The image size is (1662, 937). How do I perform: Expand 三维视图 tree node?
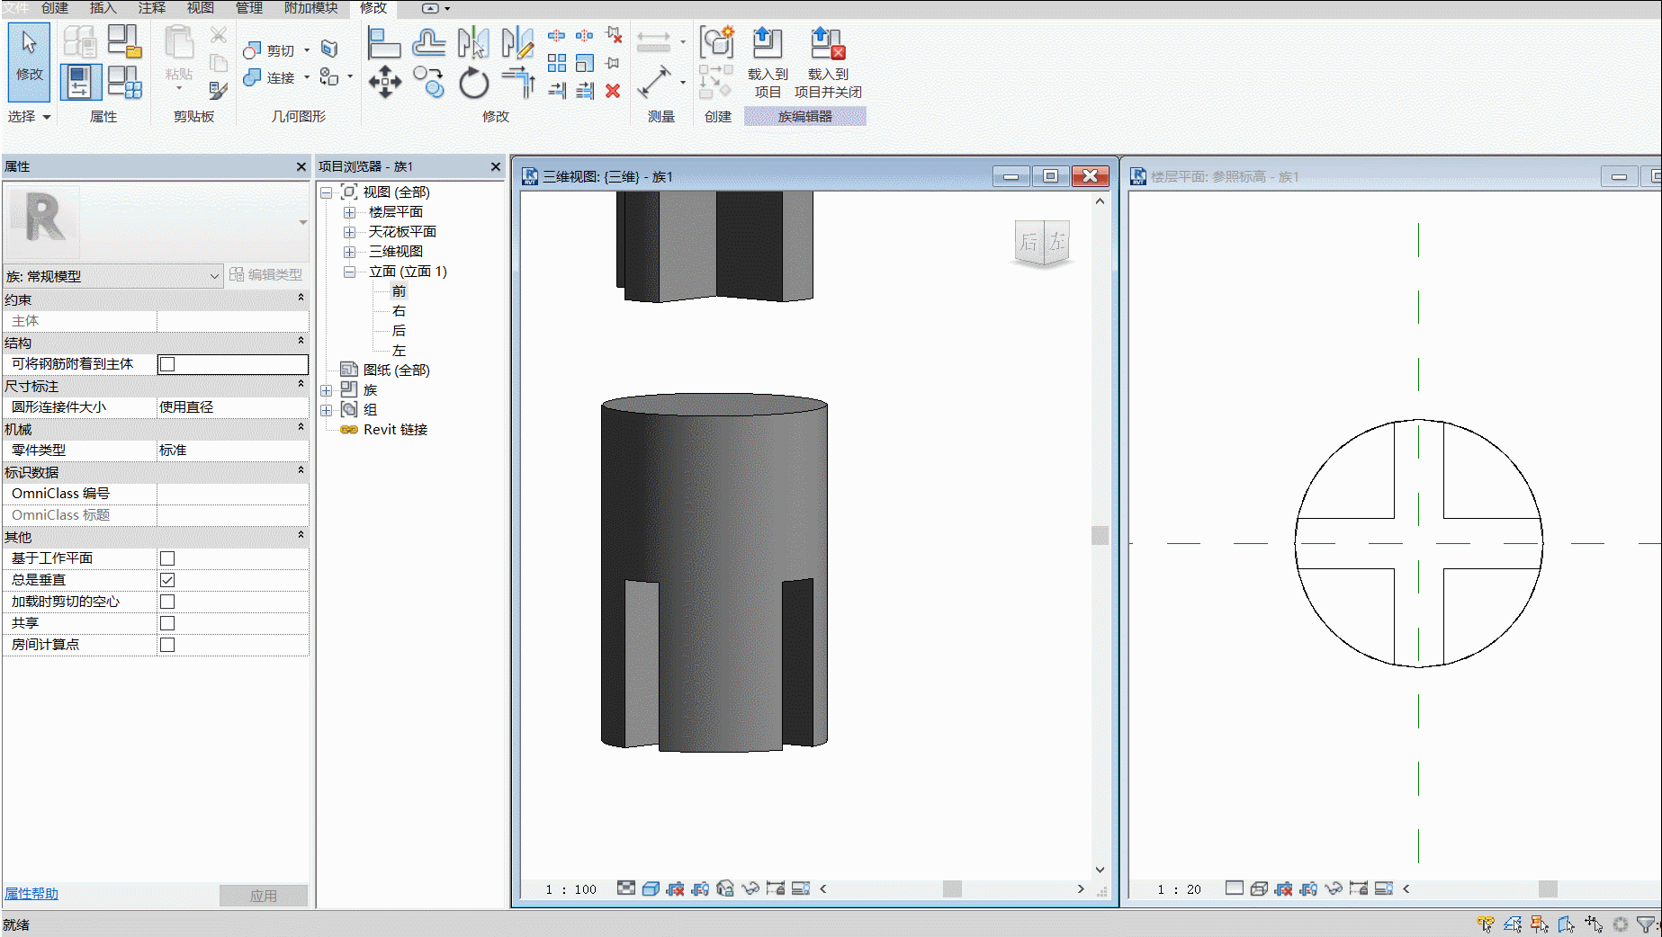click(x=350, y=252)
